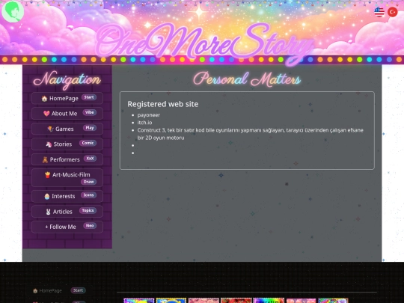Image resolution: width=404 pixels, height=303 pixels.
Task: Switch language with the Turkish flag icon
Action: pyautogui.click(x=393, y=12)
